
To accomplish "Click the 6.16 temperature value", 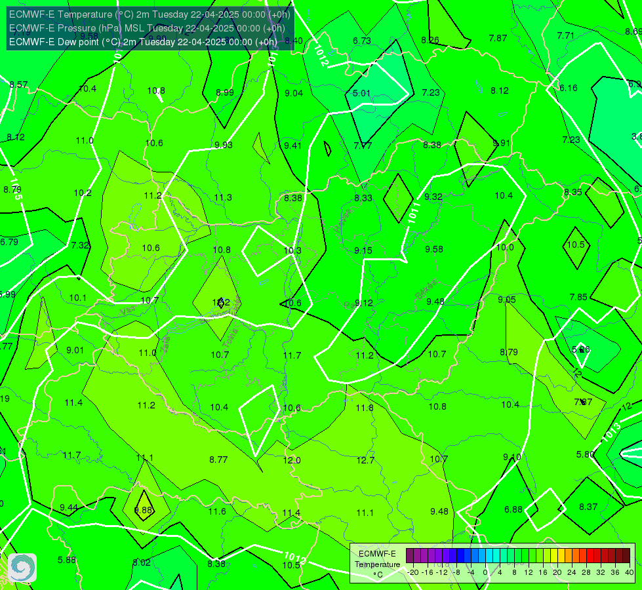I will point(569,88).
